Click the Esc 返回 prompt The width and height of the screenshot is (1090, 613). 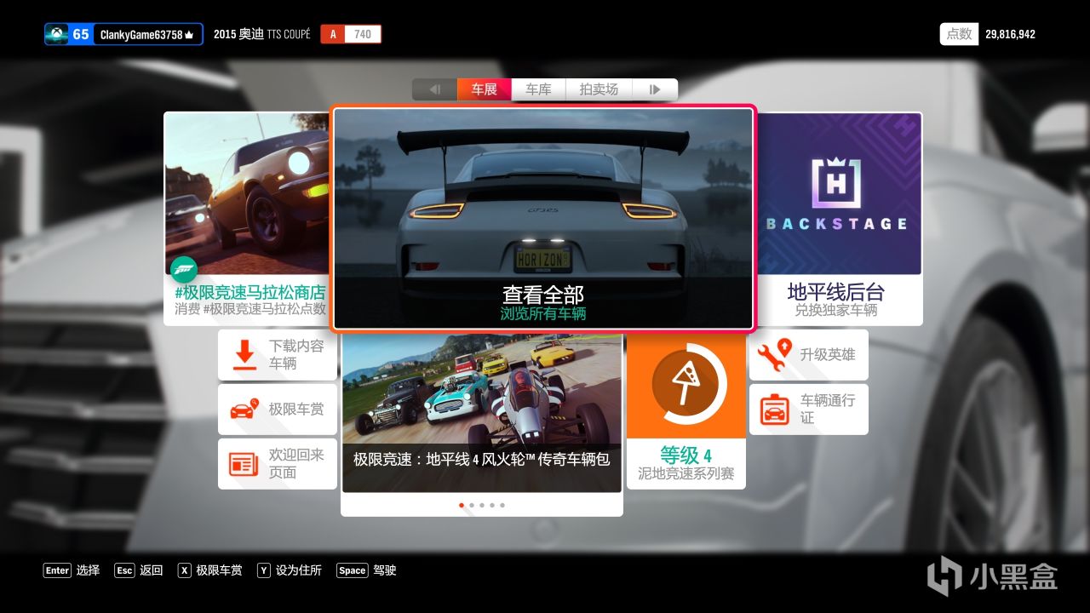(138, 570)
